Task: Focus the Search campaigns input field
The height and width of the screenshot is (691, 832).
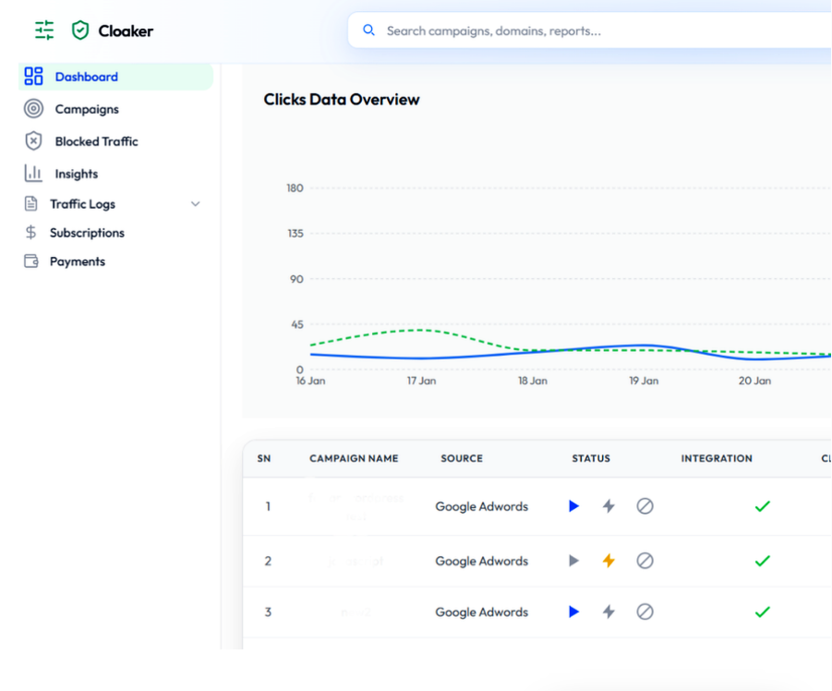Action: click(x=589, y=30)
